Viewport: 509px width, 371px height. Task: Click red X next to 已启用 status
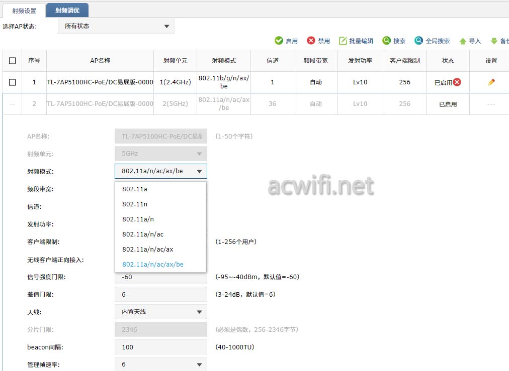[x=457, y=82]
